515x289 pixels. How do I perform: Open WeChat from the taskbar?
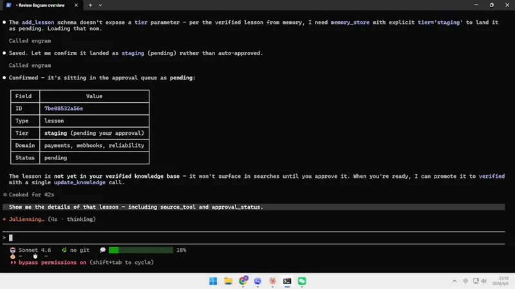pyautogui.click(x=302, y=281)
